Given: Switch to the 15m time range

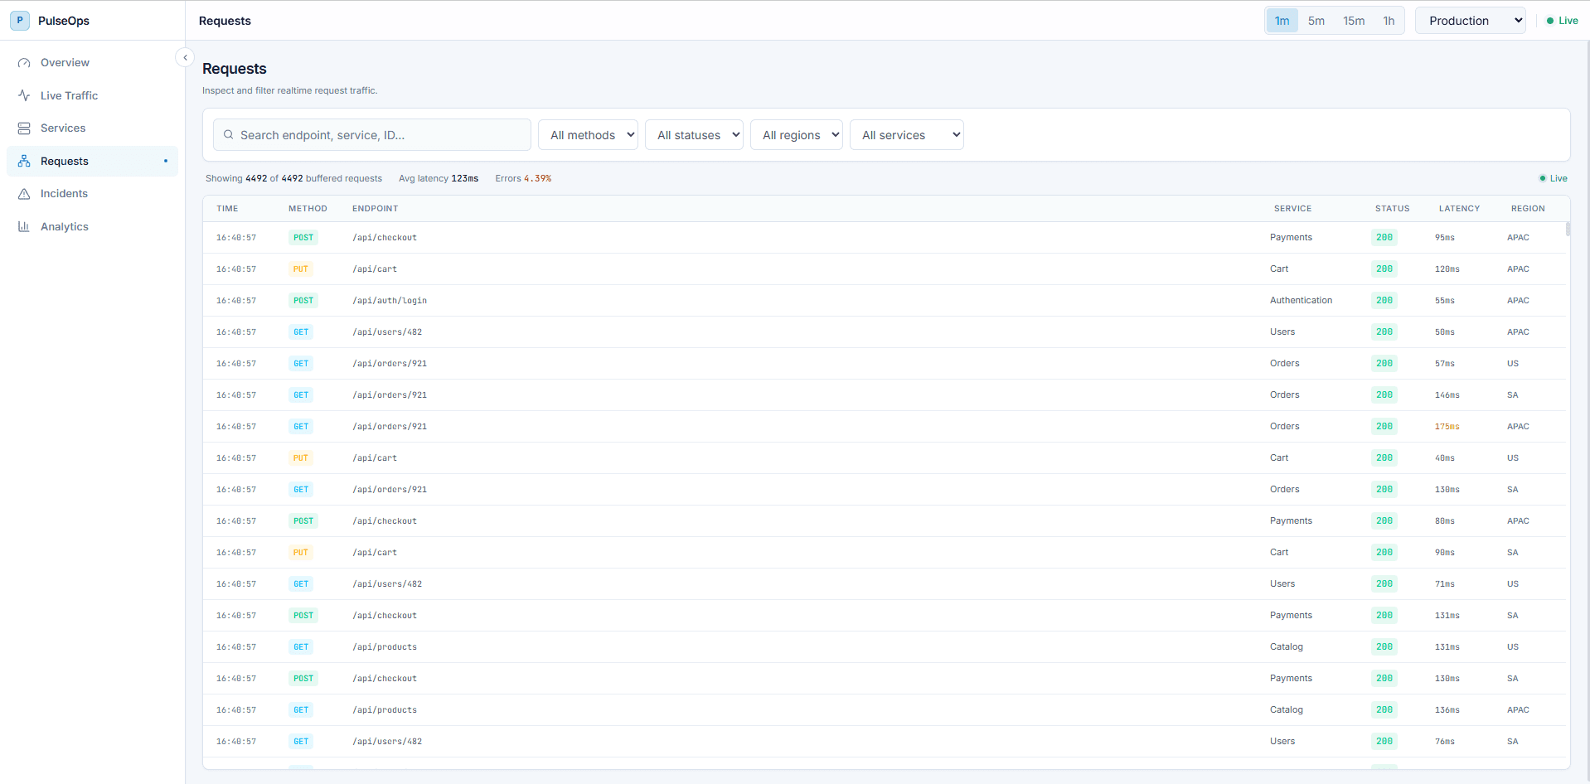Looking at the screenshot, I should tap(1354, 21).
